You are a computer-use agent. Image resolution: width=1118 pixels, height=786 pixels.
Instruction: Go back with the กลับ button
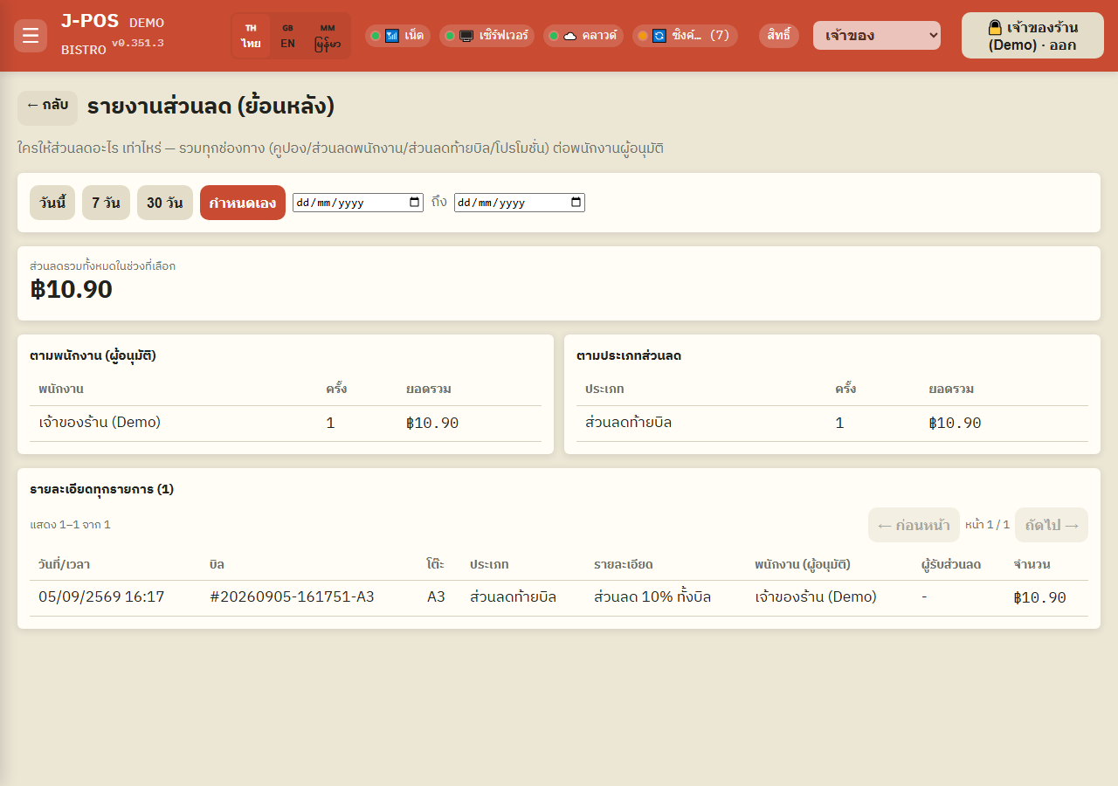point(47,108)
